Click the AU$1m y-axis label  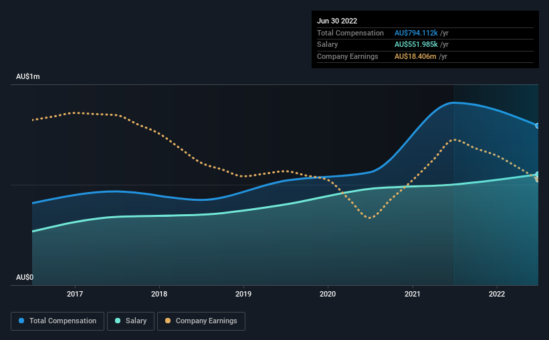[x=28, y=76]
